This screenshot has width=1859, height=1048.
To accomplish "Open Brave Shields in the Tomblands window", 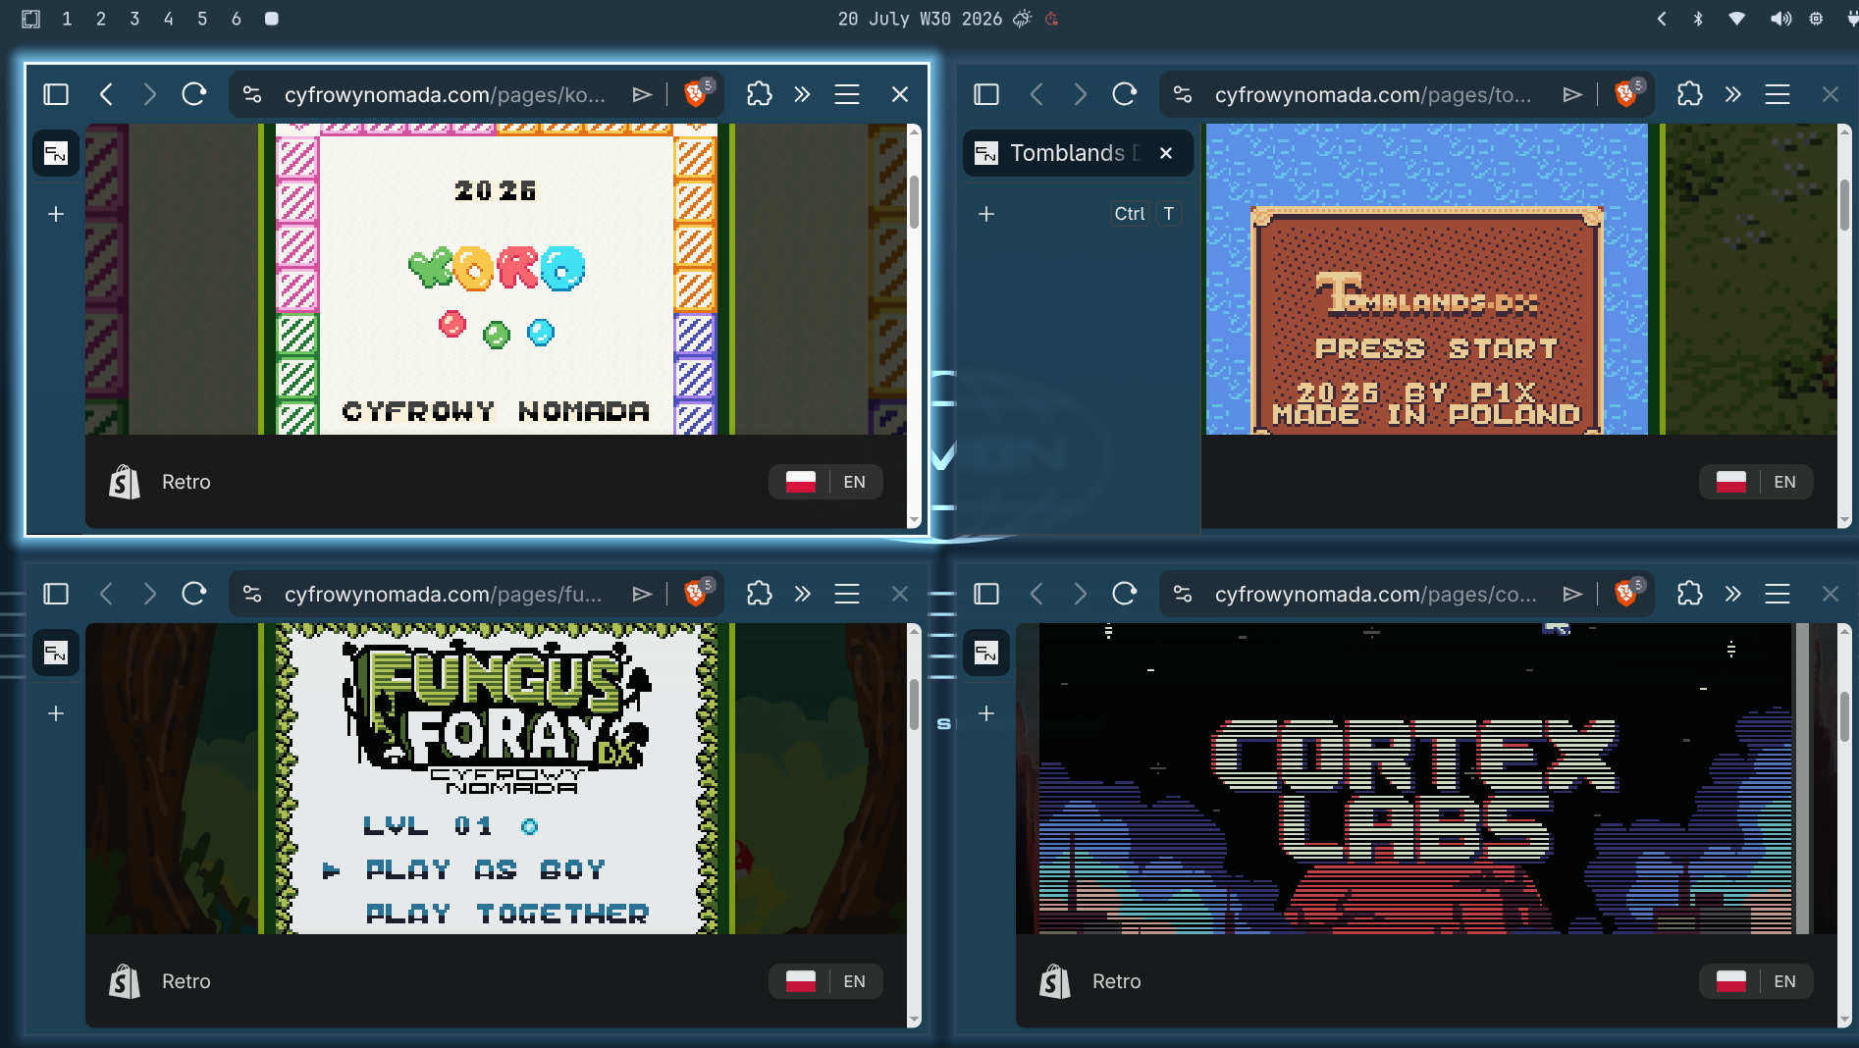I will point(1626,94).
